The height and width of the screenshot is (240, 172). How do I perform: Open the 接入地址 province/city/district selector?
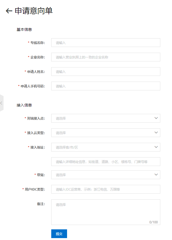(x=106, y=147)
